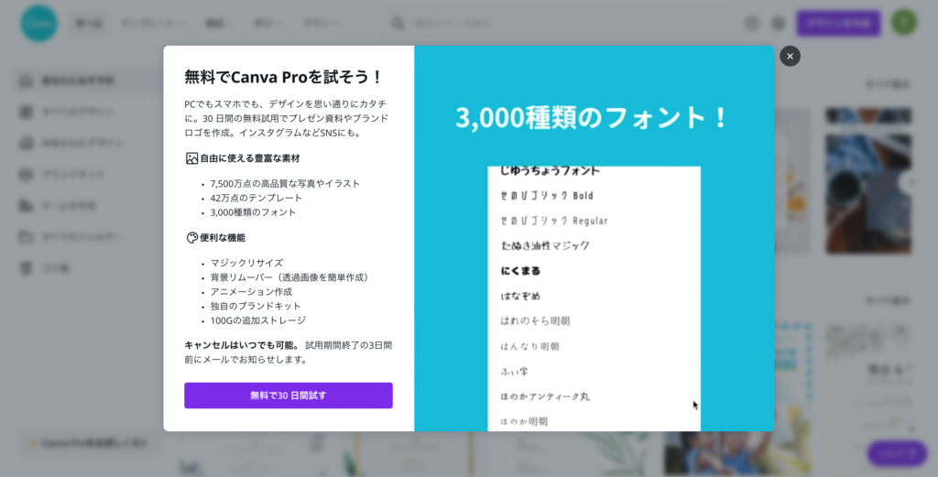Click the magnifier icon in the background search bar
This screenshot has width=938, height=477.
point(398,23)
